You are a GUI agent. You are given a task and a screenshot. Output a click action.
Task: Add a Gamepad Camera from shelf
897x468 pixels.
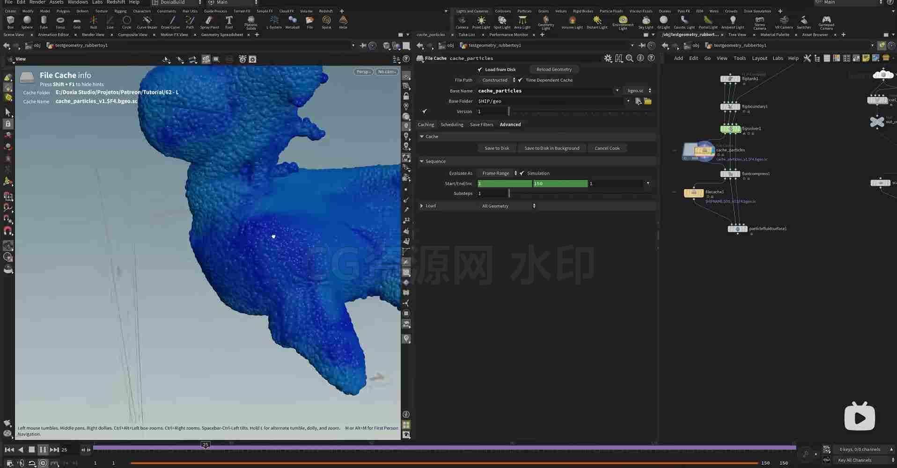point(826,22)
